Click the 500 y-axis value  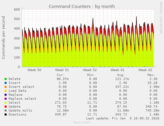[x=17, y=19]
